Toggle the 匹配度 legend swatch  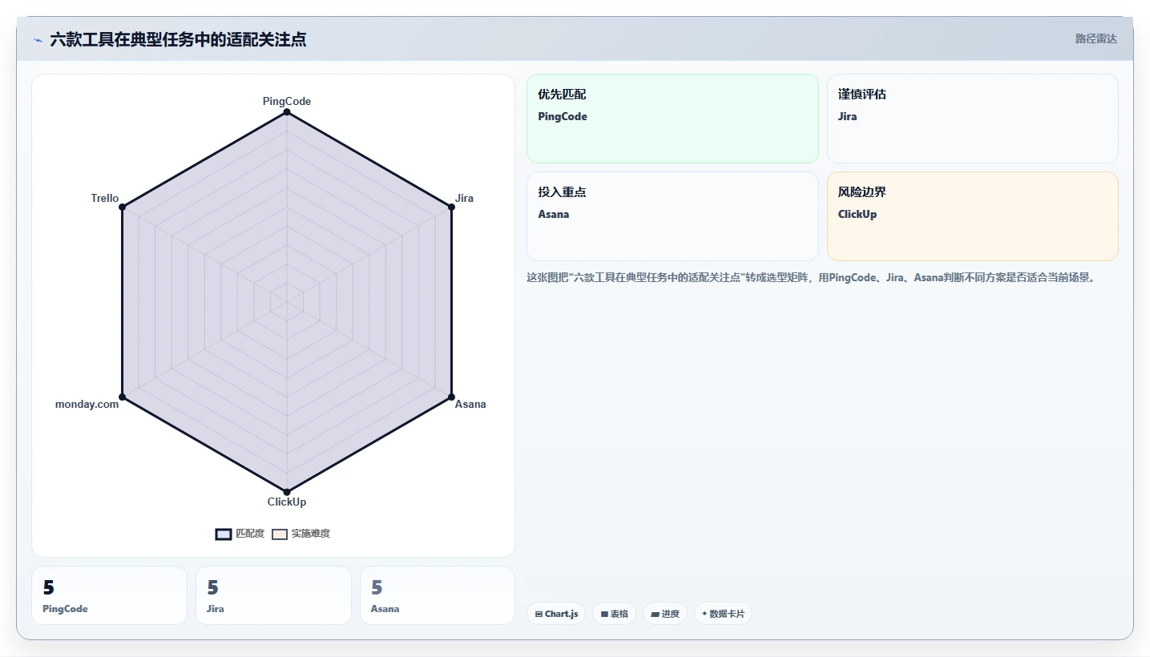224,534
